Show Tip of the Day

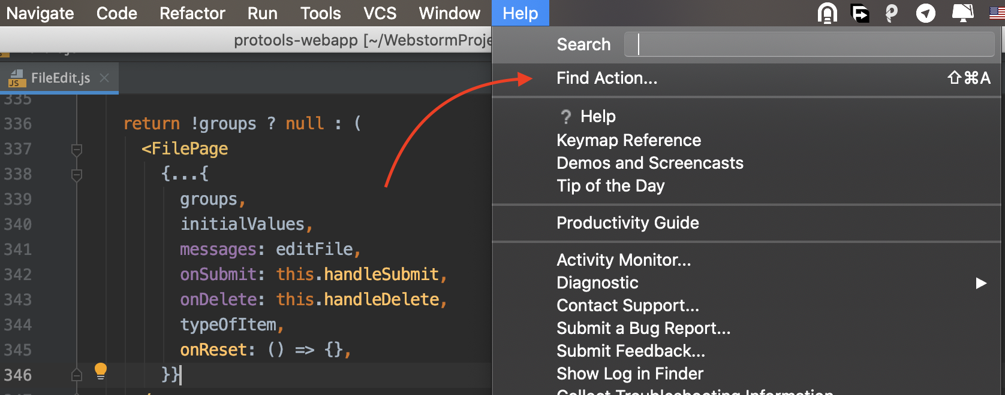[747, 186]
